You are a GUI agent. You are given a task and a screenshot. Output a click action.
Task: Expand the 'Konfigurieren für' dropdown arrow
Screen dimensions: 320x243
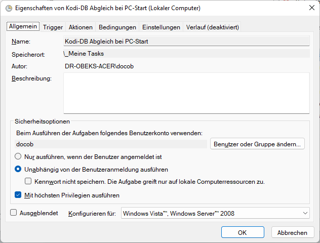pos(305,213)
